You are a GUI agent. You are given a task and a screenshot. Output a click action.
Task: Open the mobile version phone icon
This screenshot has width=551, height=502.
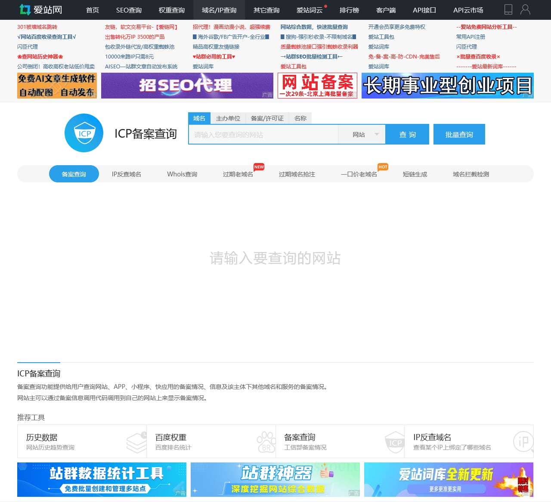pyautogui.click(x=508, y=9)
